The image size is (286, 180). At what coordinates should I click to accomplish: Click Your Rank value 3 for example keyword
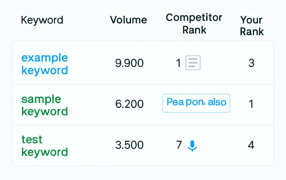click(252, 63)
